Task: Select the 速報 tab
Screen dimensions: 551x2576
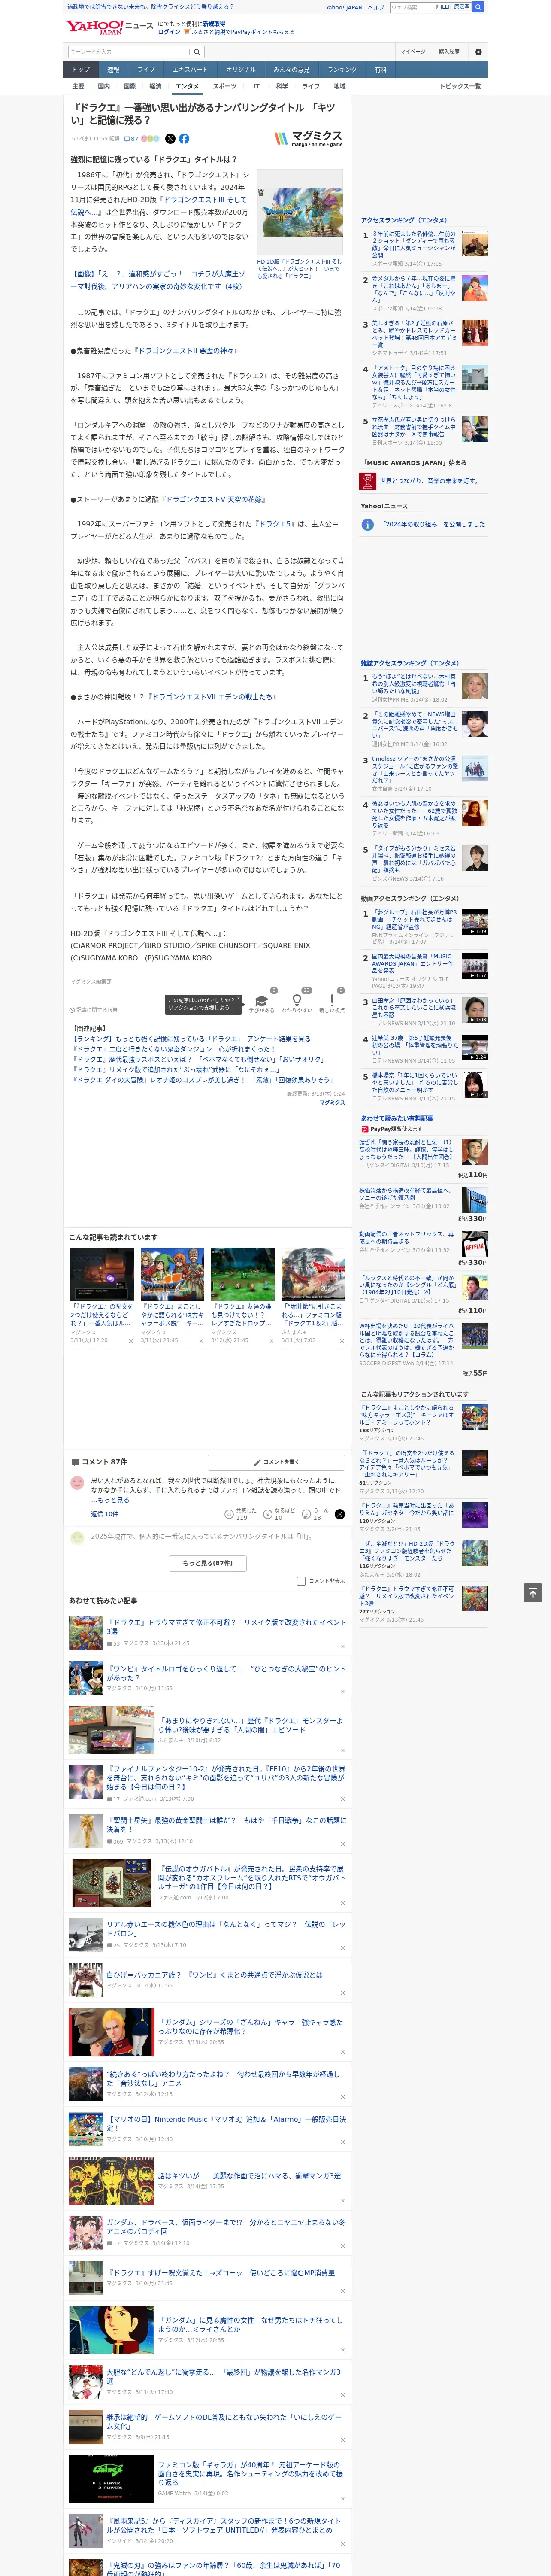Action: tap(113, 70)
